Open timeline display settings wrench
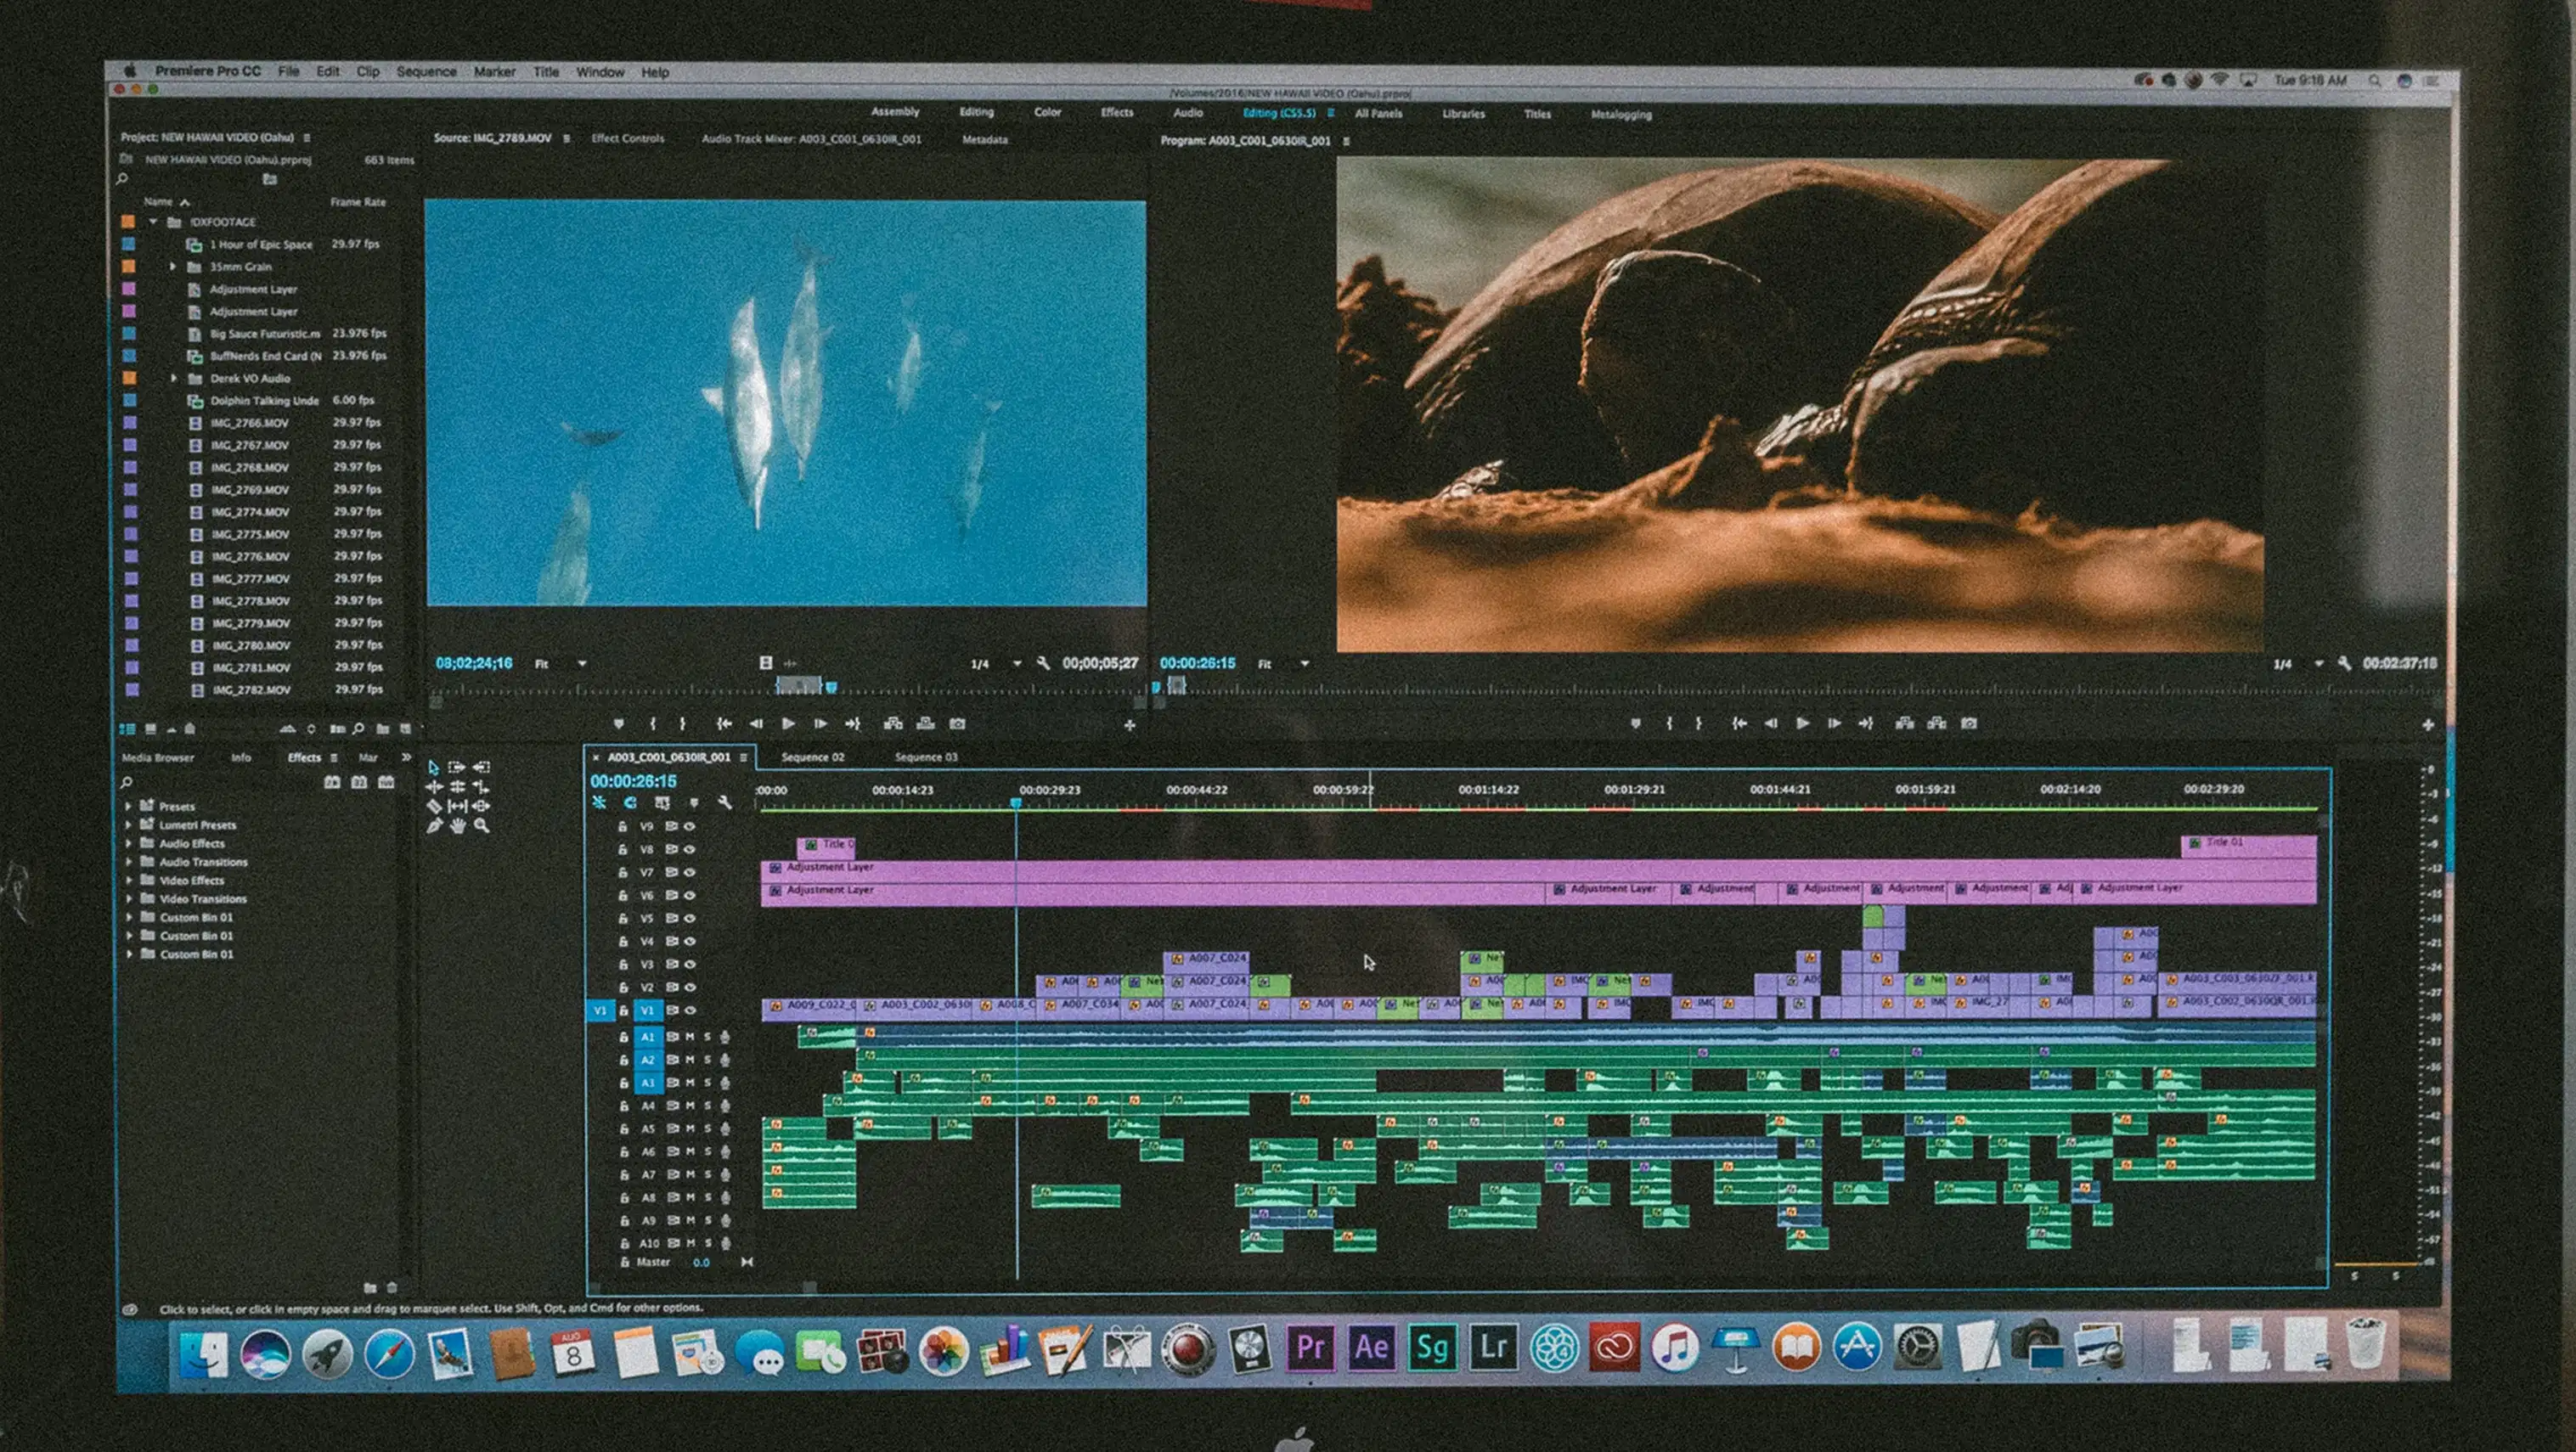This screenshot has width=2576, height=1452. [724, 802]
